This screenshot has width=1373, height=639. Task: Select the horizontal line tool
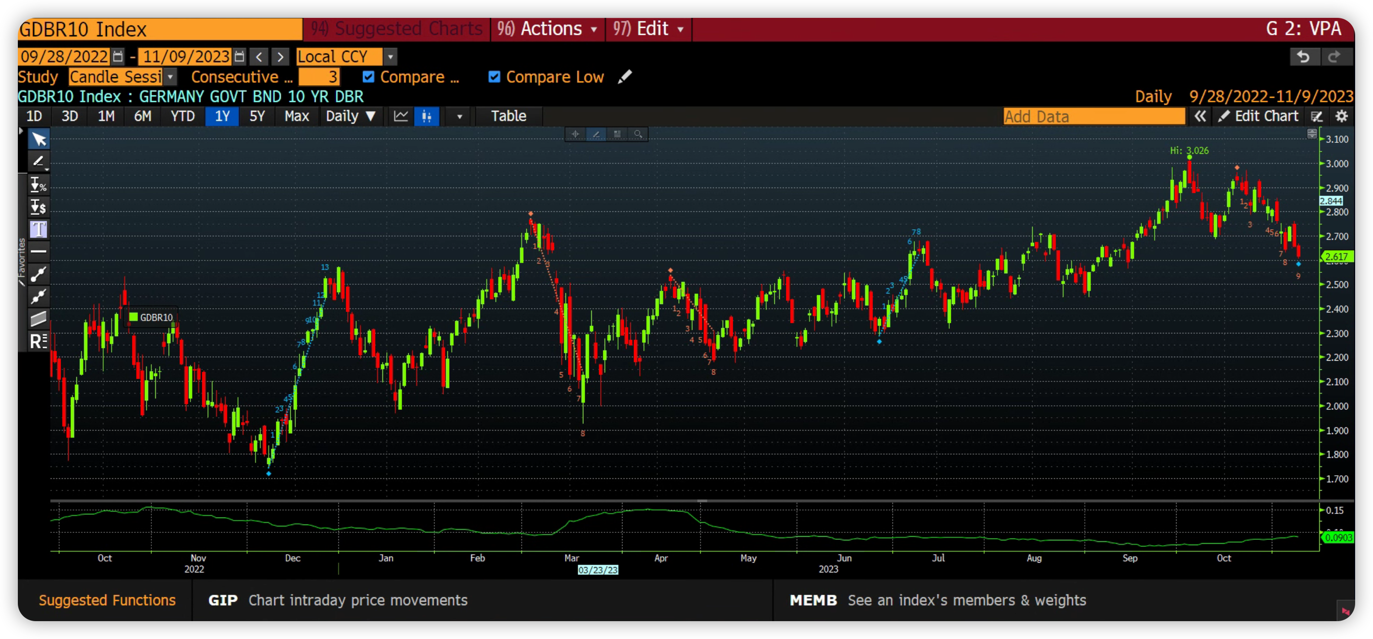[x=38, y=251]
